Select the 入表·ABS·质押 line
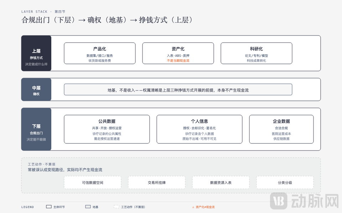Viewport: 342px width, 213px height. (x=178, y=56)
